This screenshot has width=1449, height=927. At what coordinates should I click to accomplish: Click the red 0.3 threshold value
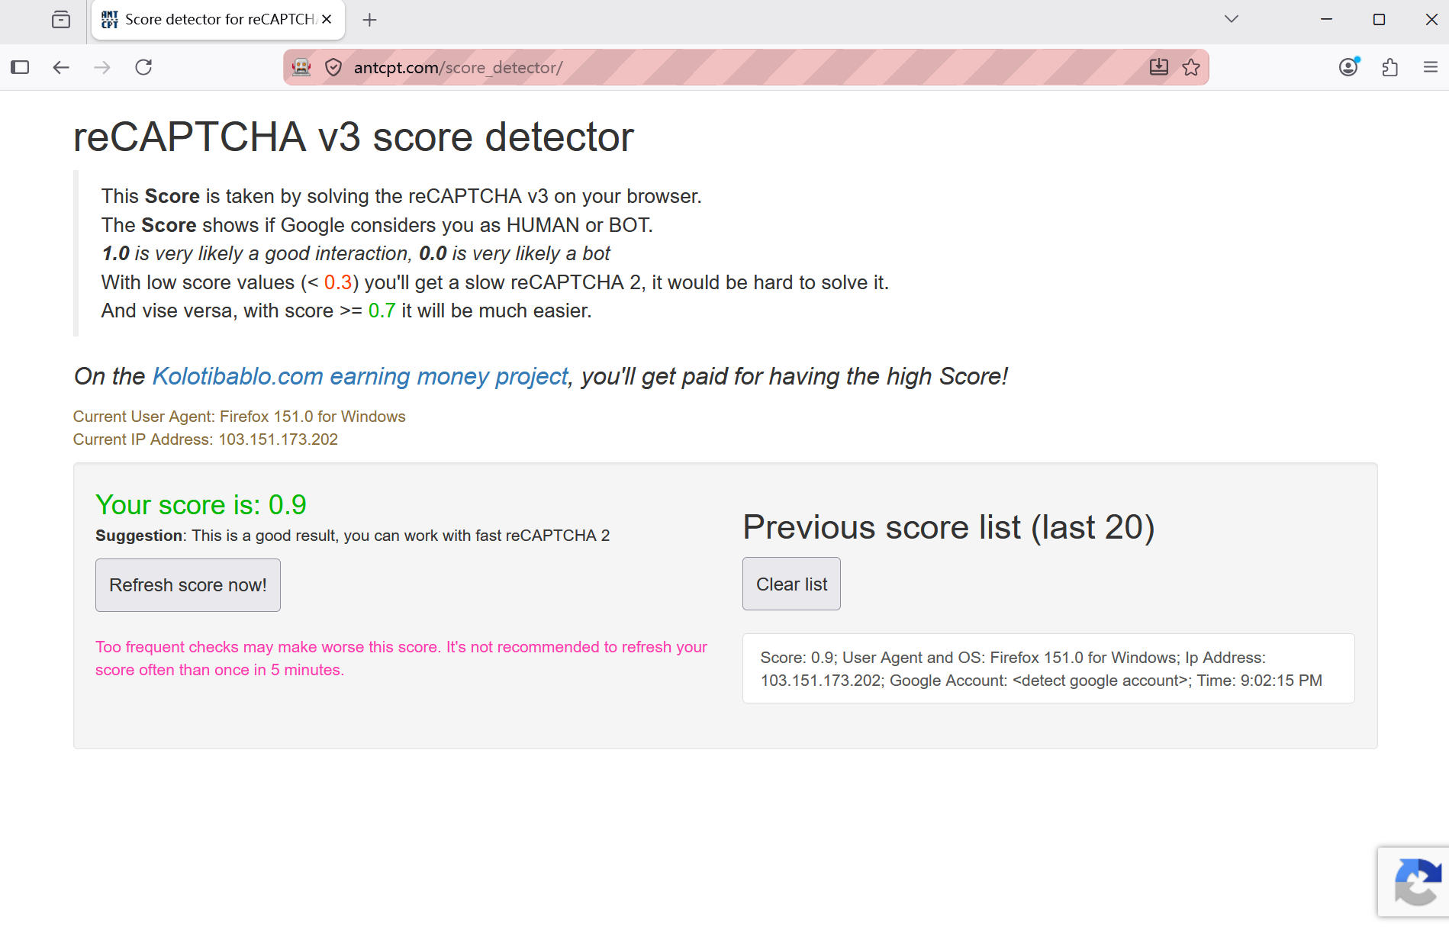[338, 282]
